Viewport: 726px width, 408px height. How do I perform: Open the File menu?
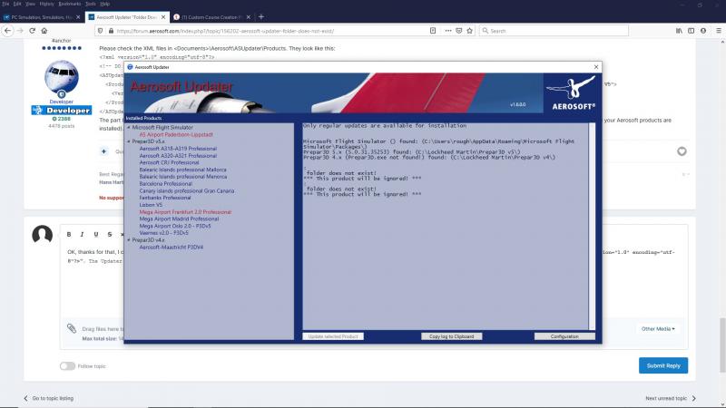pos(5,4)
